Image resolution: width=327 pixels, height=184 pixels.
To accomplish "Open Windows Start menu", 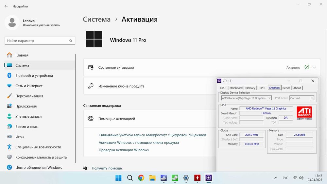I will [x=118, y=178].
